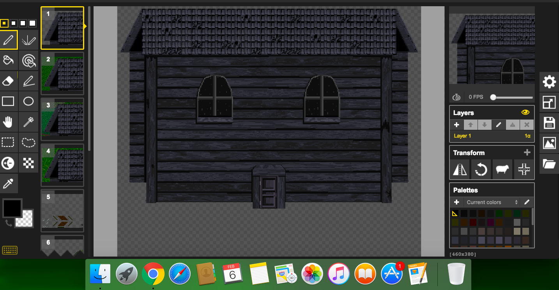Select the Dithering tool
The height and width of the screenshot is (290, 559).
pyautogui.click(x=29, y=163)
